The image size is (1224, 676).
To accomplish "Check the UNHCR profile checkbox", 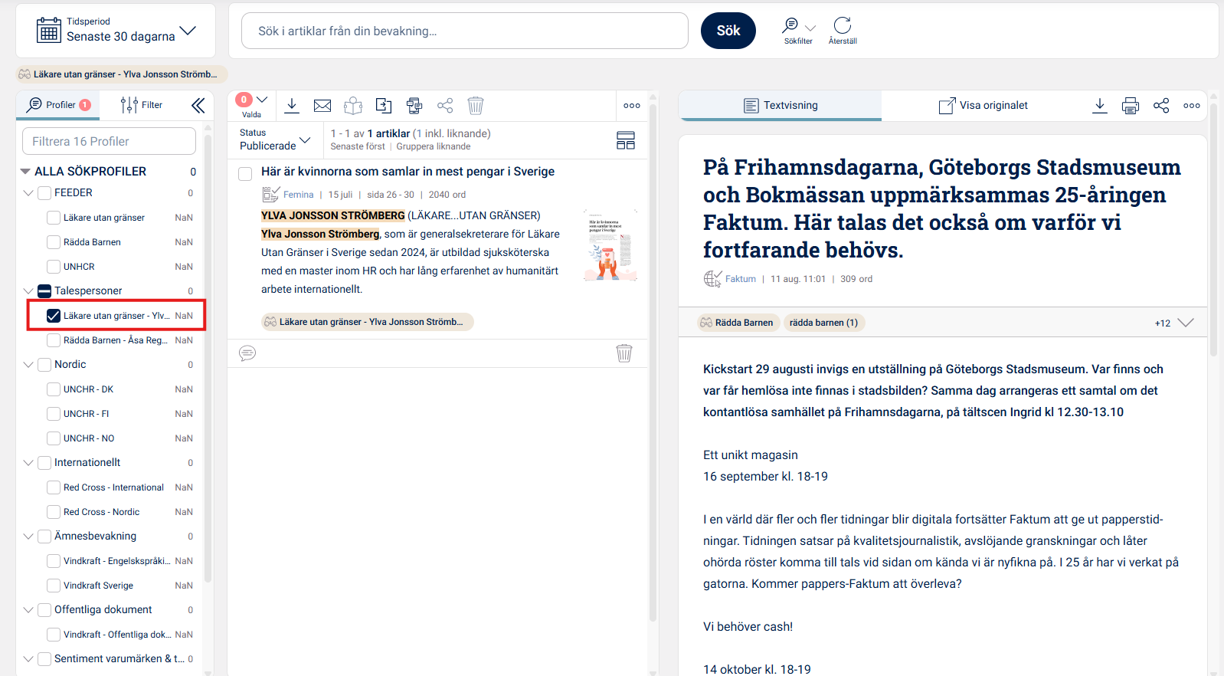I will (54, 267).
